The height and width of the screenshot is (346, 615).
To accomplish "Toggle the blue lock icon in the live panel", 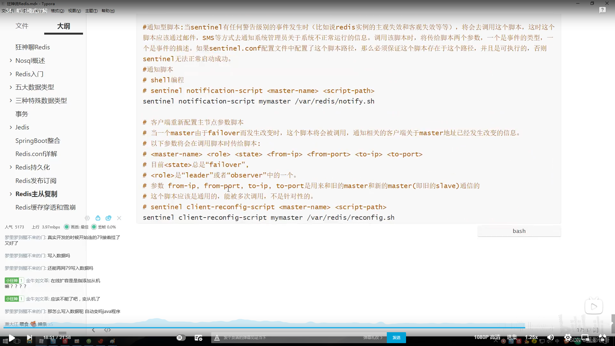I will (x=98, y=218).
